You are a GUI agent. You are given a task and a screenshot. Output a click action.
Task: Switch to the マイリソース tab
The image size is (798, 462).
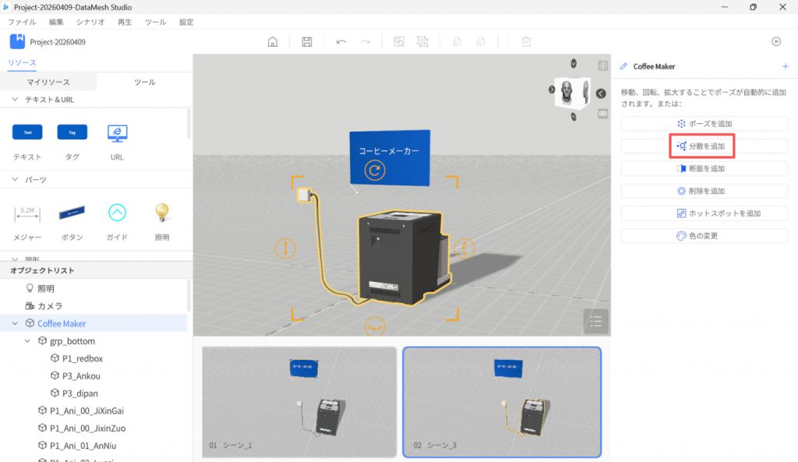click(x=48, y=82)
